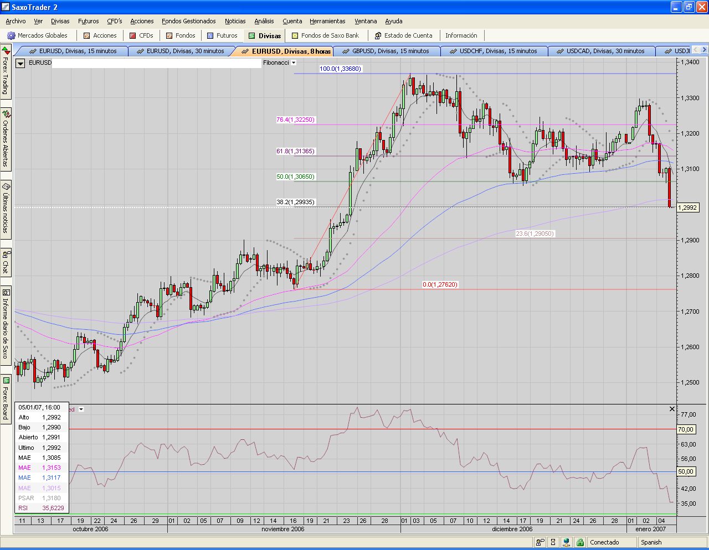Click the Conectado status text
The image size is (709, 550).
[x=604, y=542]
